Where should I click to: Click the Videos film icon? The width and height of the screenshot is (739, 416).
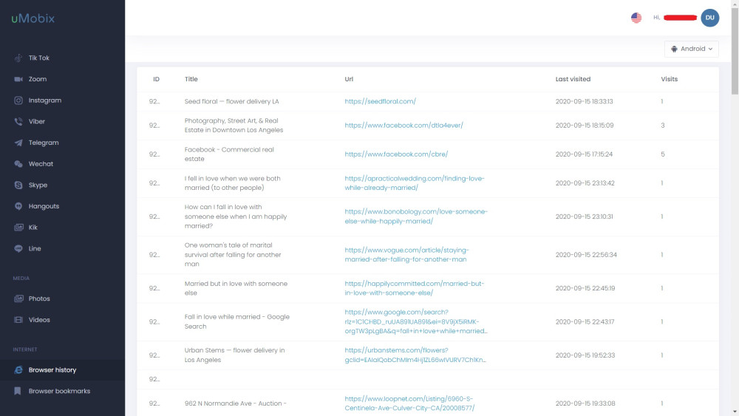tap(18, 320)
